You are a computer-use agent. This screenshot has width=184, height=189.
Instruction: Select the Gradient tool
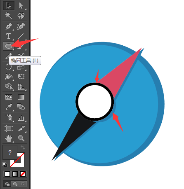coord(21,97)
